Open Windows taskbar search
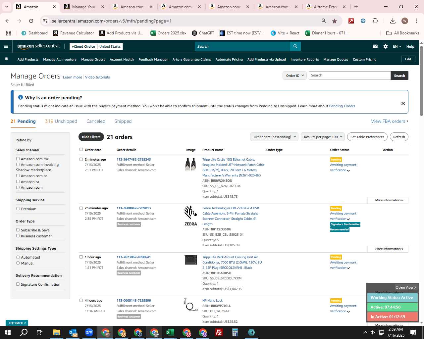Screen dimensions: 424x339 coord(24,332)
